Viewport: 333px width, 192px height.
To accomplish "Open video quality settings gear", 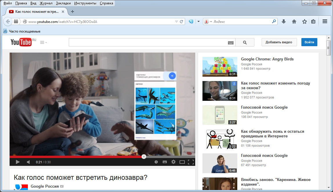I will coord(173,162).
